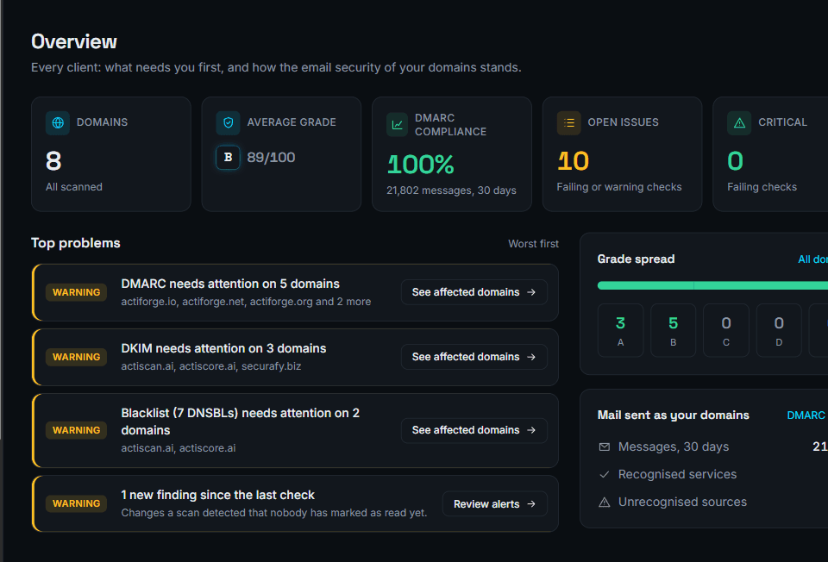Click the "Mail sent as your domains" heading
828x562 pixels.
coord(674,415)
